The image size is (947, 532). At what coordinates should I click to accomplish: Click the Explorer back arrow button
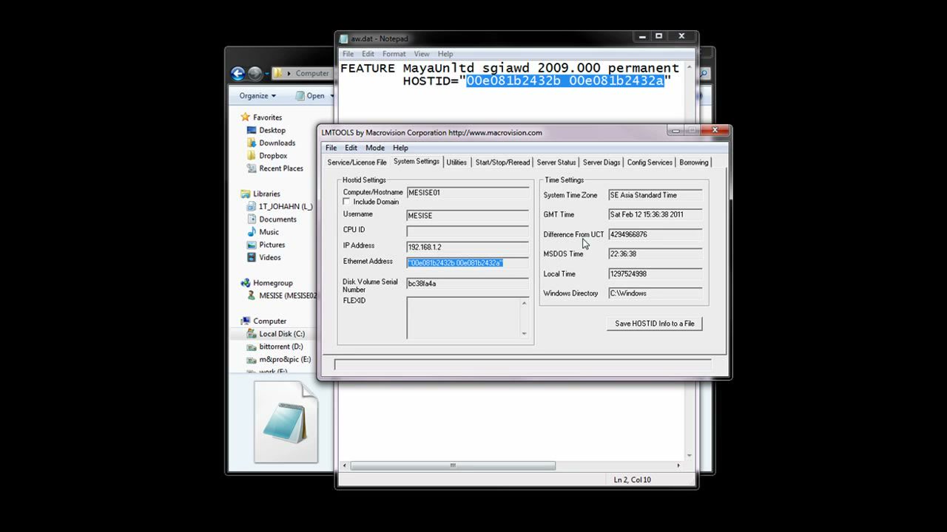tap(237, 73)
